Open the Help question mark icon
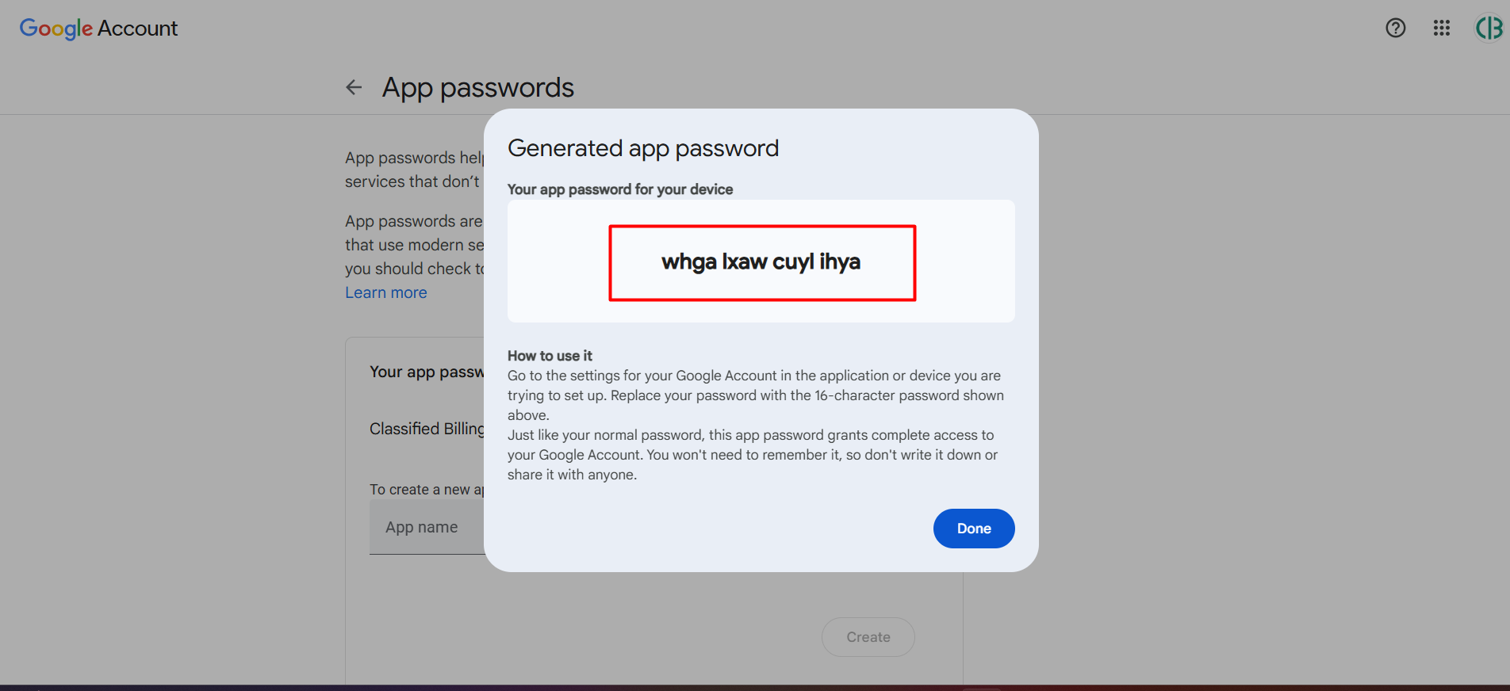 pyautogui.click(x=1395, y=29)
